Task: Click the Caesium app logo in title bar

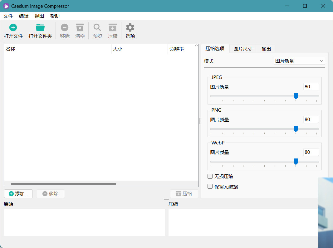Action: point(6,6)
